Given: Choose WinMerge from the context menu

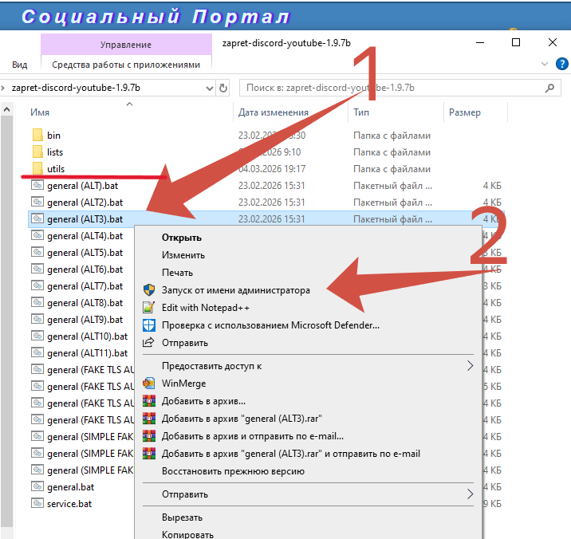Looking at the screenshot, I should click(x=184, y=384).
